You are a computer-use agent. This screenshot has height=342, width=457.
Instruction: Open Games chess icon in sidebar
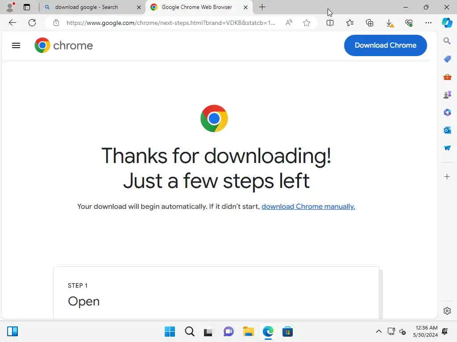coord(447,94)
